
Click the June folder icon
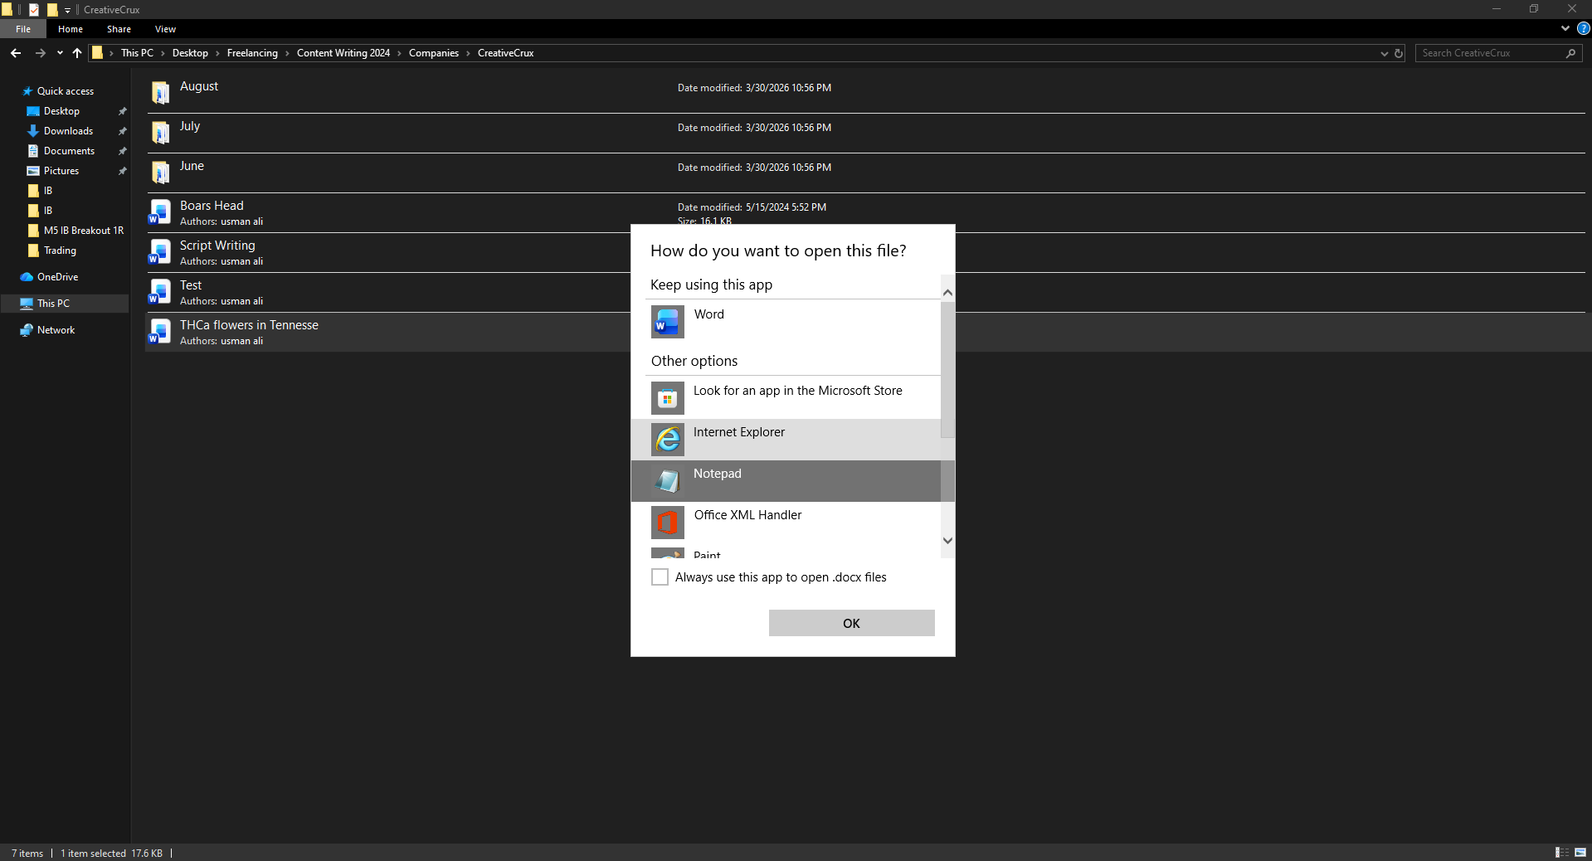click(x=160, y=172)
